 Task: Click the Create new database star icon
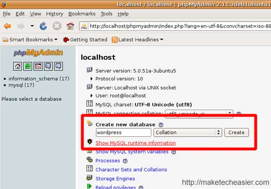click(90, 123)
